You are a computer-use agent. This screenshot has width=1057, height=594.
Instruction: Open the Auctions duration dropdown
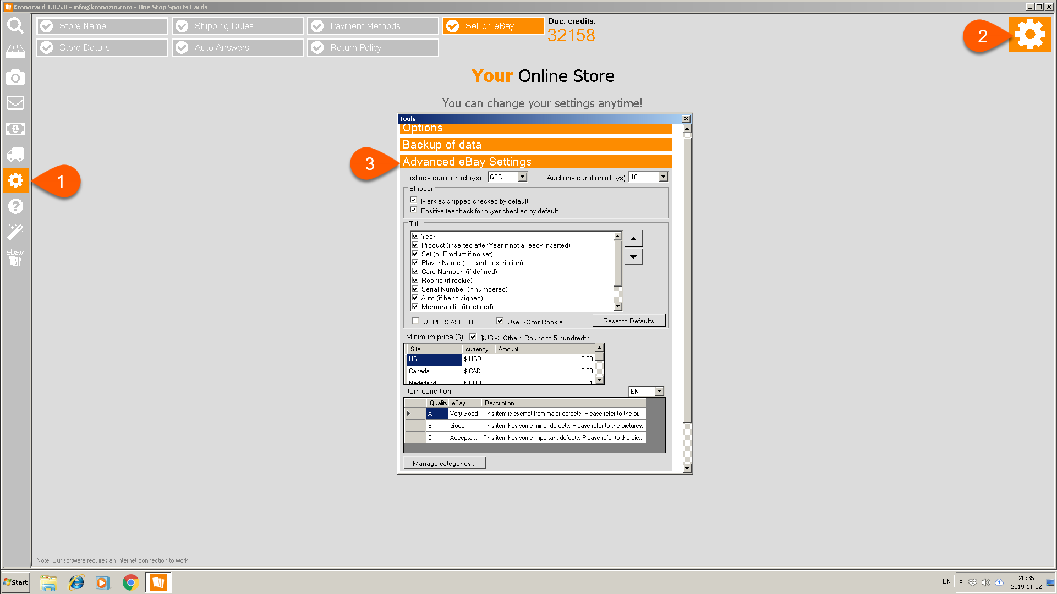coord(664,177)
